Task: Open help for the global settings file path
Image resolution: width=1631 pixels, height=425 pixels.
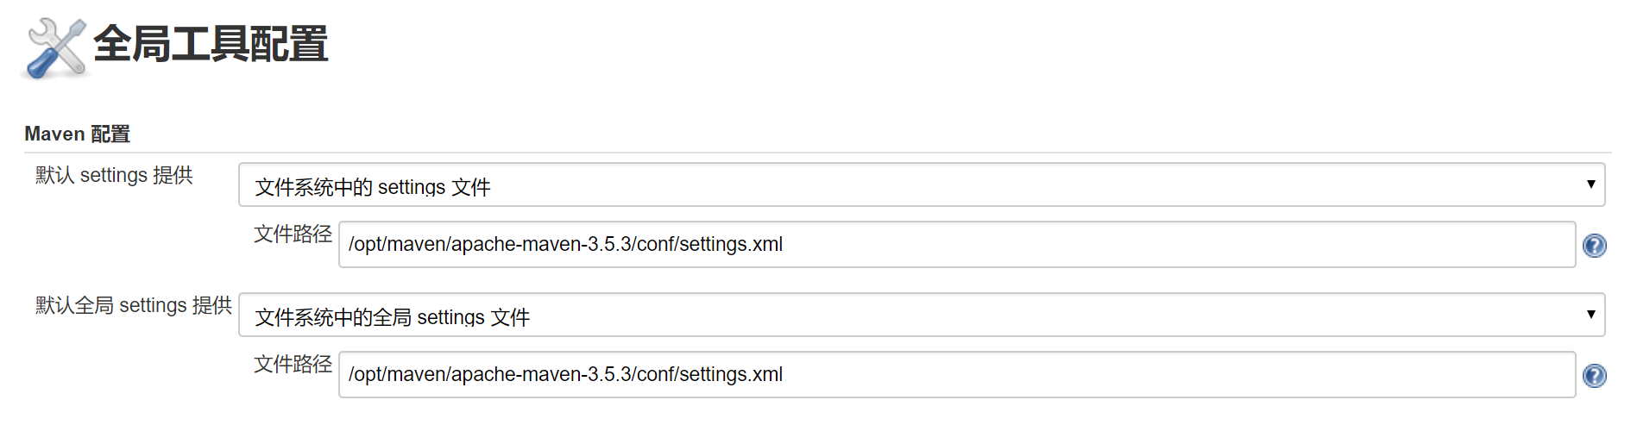Action: point(1594,376)
